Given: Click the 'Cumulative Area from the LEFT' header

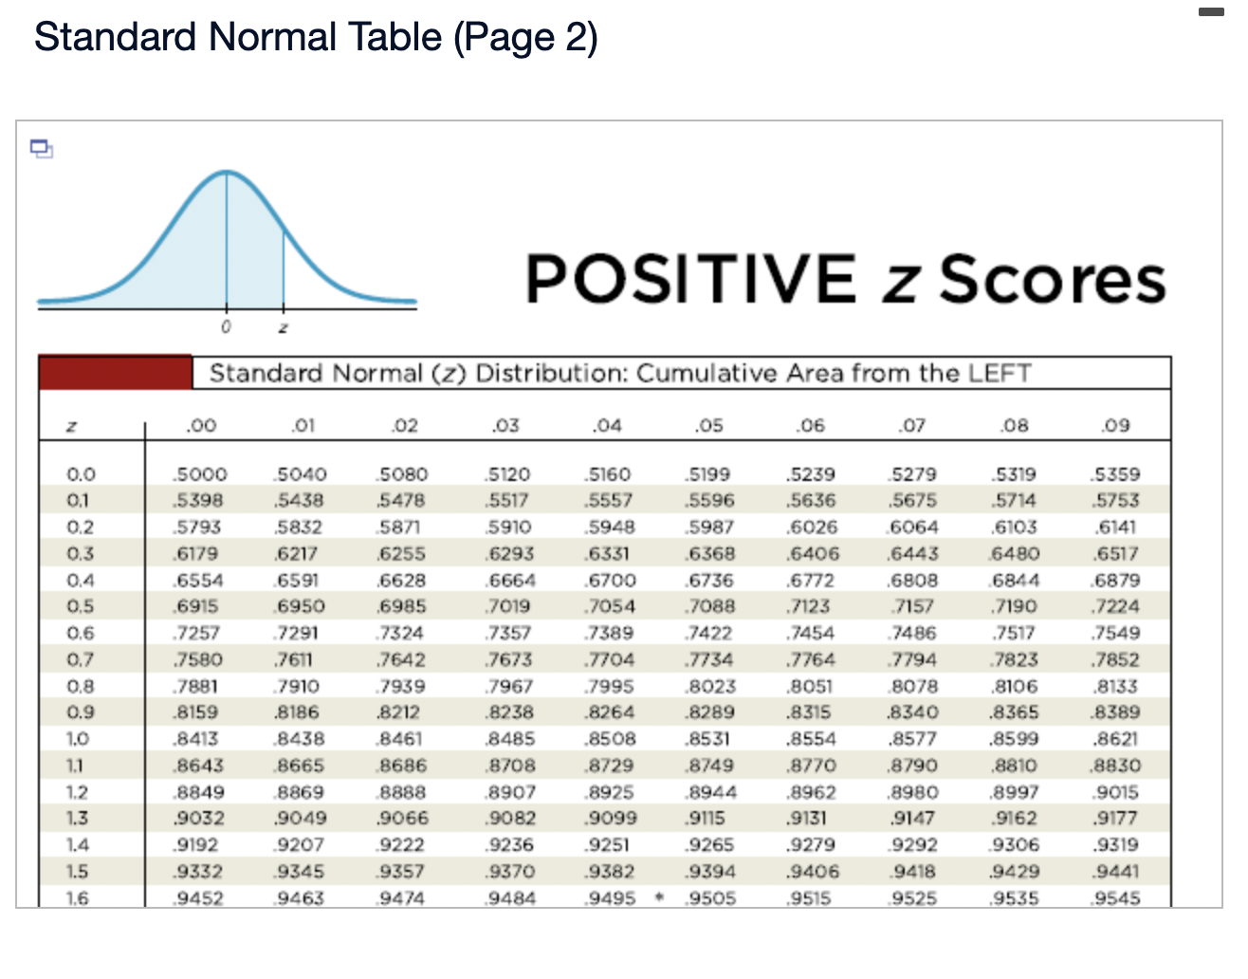Looking at the screenshot, I should point(833,373).
